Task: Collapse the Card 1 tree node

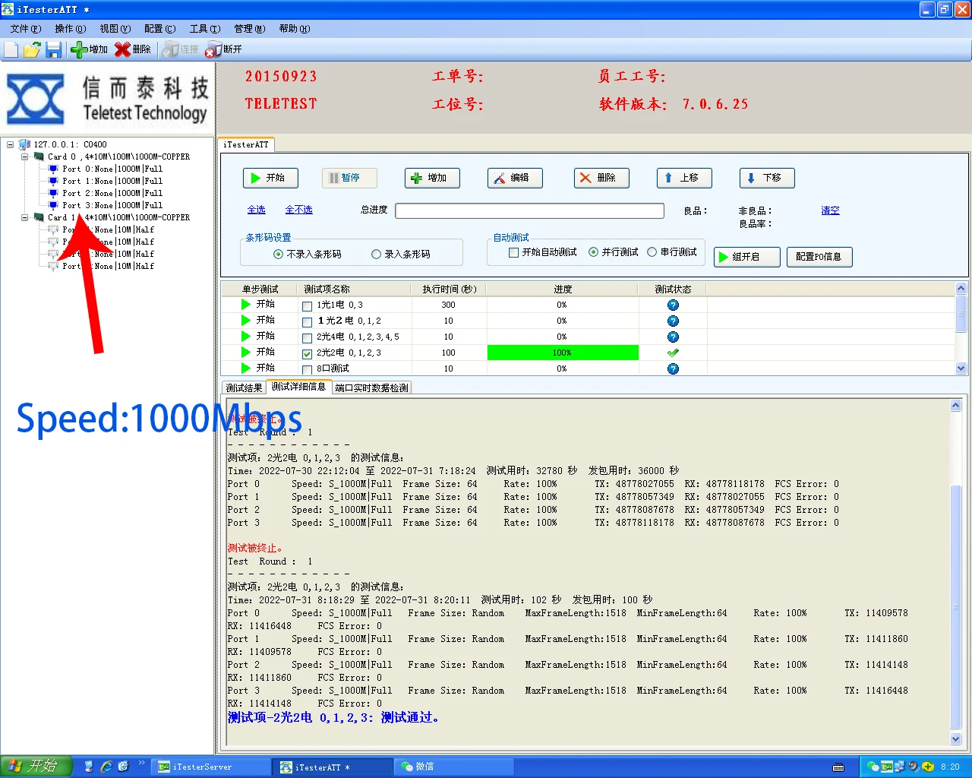Action: tap(25, 217)
